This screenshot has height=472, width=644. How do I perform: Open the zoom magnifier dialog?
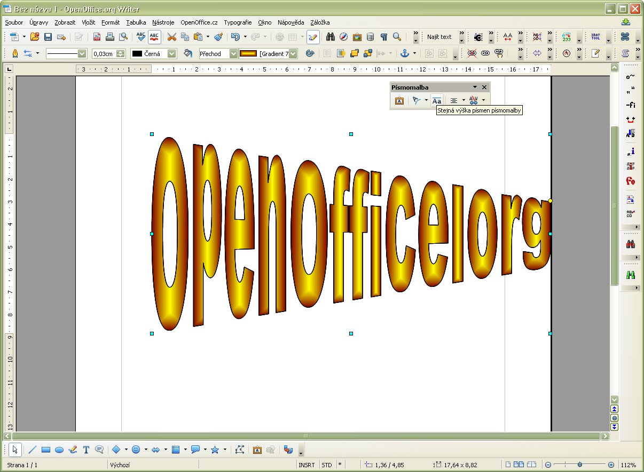[397, 37]
